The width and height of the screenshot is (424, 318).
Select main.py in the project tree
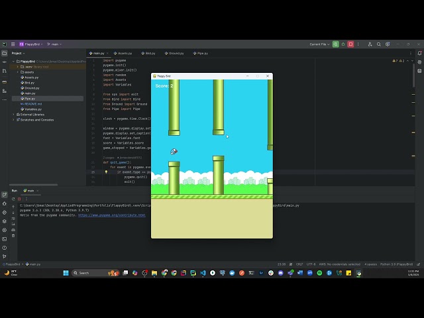pyautogui.click(x=28, y=93)
